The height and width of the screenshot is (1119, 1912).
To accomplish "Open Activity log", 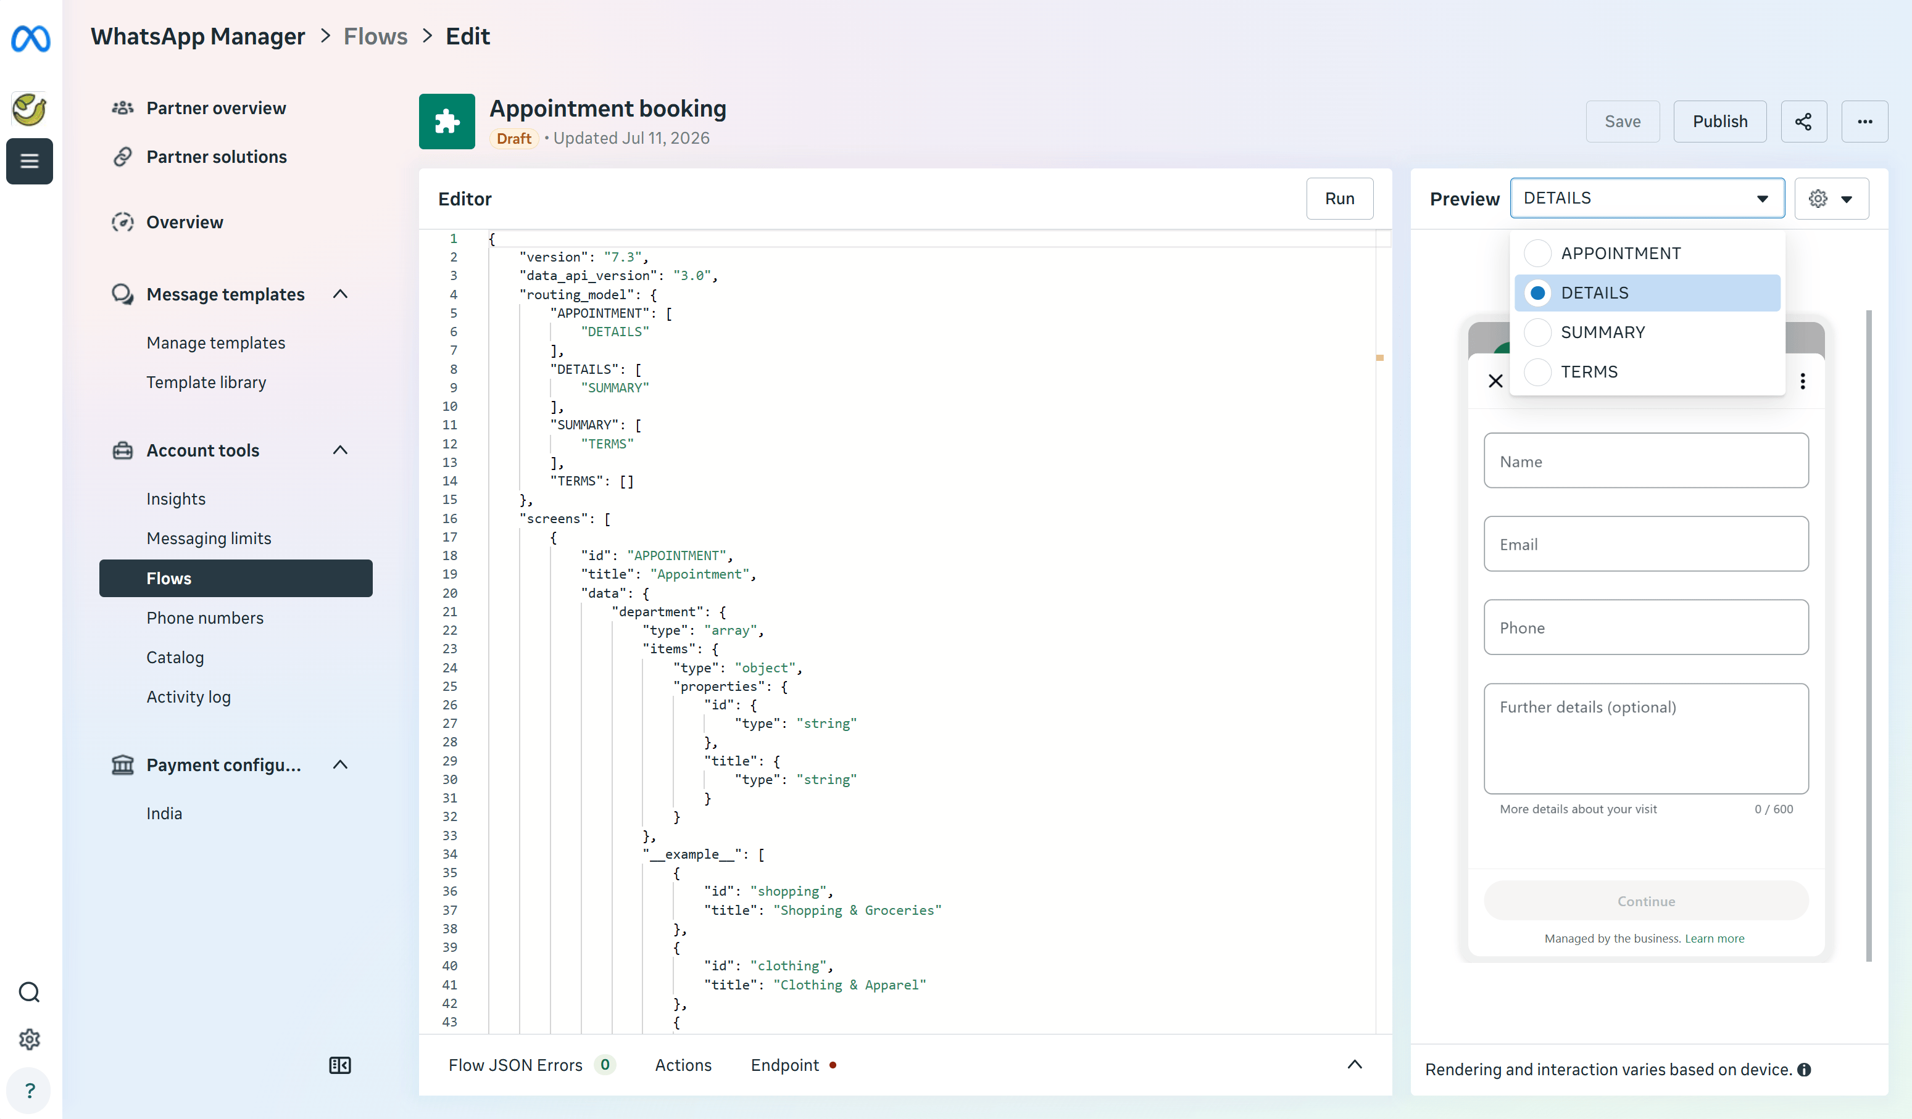I will click(x=188, y=696).
